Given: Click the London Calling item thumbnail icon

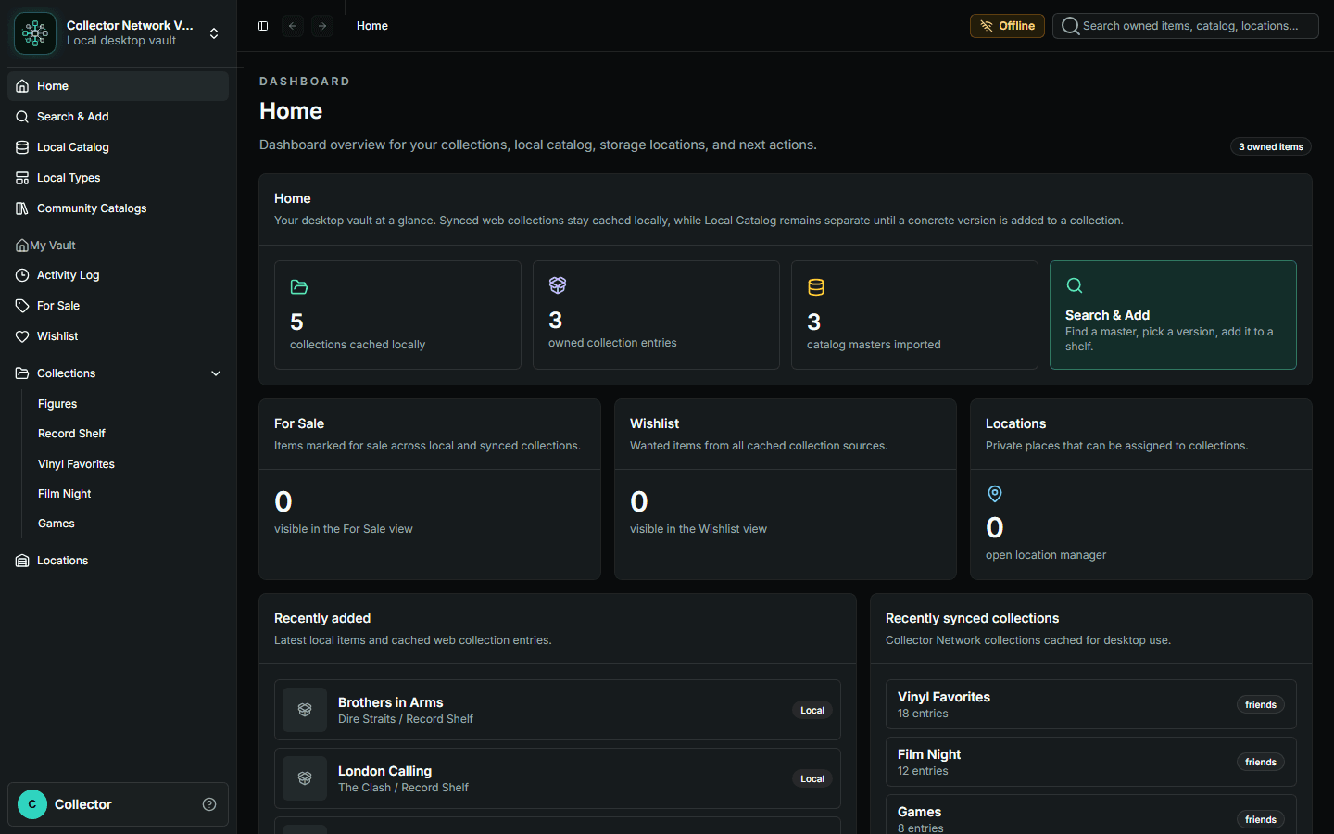Looking at the screenshot, I should tap(305, 778).
